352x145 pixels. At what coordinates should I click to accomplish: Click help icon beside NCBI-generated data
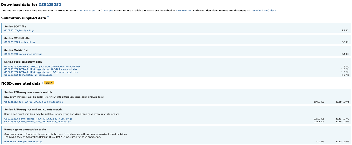tap(42, 83)
